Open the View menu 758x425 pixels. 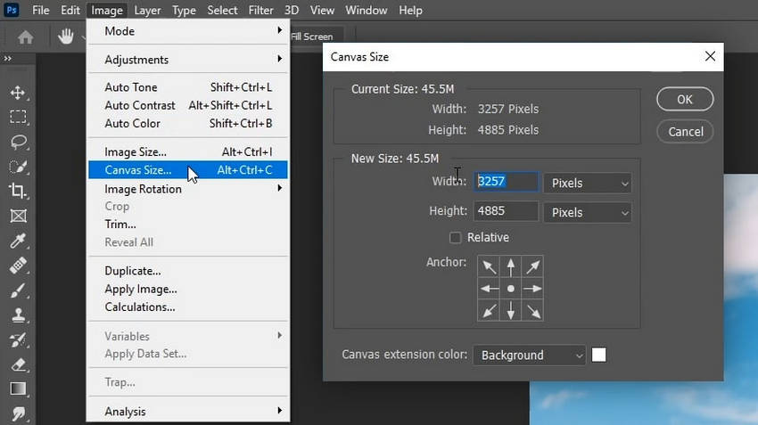coord(322,10)
